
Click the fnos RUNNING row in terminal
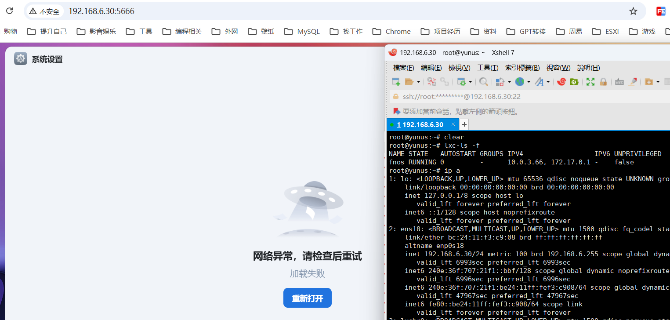click(511, 162)
